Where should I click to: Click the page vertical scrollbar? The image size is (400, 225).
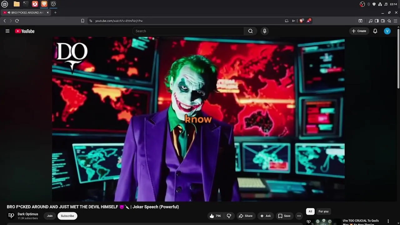tap(398, 59)
